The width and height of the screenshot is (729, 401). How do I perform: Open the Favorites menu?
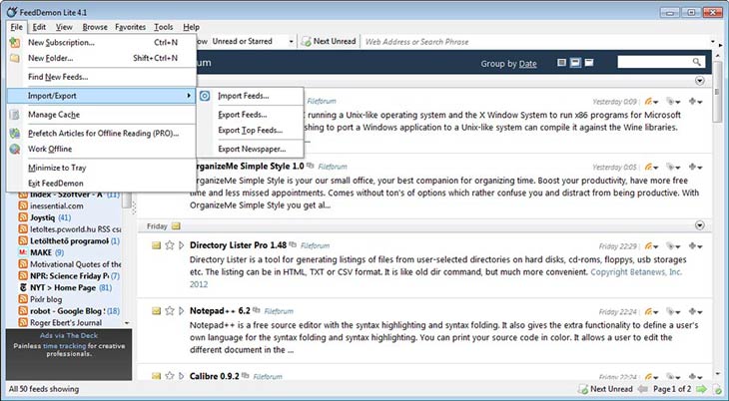pyautogui.click(x=130, y=27)
